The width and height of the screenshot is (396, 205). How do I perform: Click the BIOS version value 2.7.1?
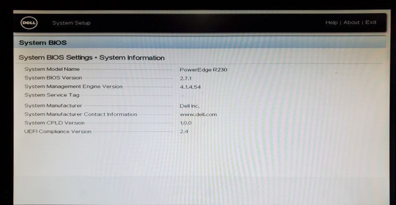click(186, 78)
